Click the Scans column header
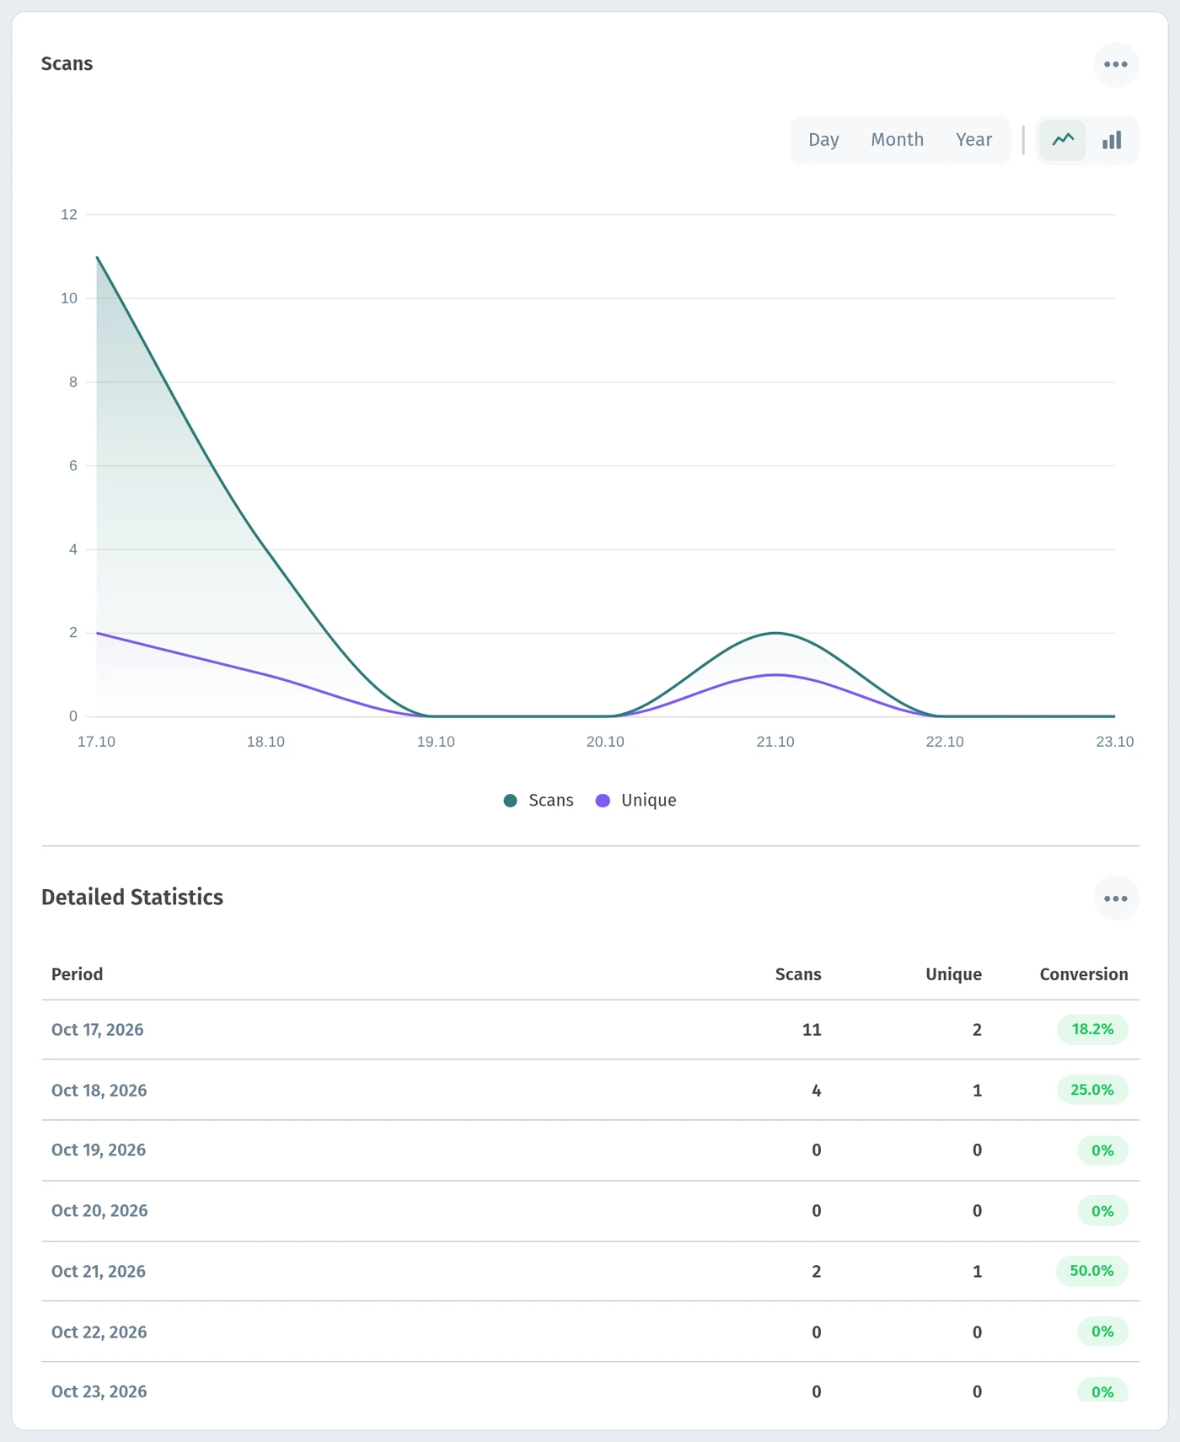 click(x=797, y=974)
